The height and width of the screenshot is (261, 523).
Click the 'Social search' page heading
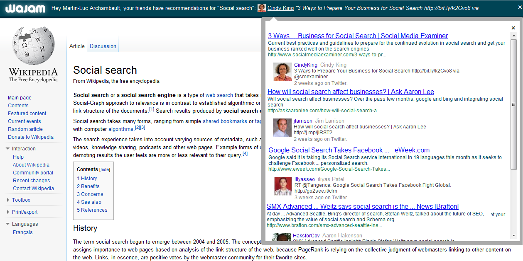click(x=105, y=70)
